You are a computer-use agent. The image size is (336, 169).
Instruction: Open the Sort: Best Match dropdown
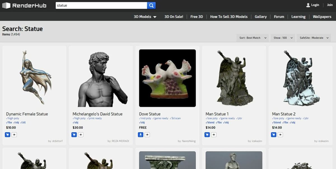coord(253,38)
